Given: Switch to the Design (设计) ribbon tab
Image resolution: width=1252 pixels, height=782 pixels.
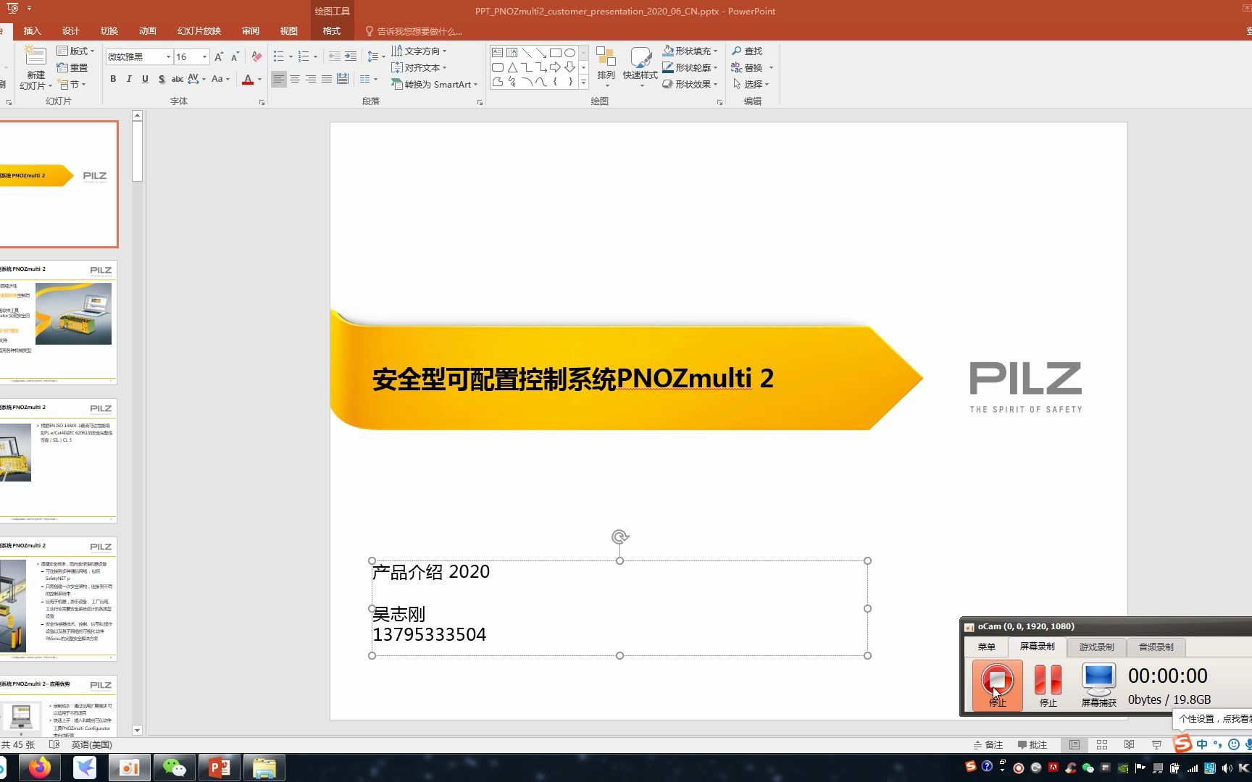Looking at the screenshot, I should point(70,31).
